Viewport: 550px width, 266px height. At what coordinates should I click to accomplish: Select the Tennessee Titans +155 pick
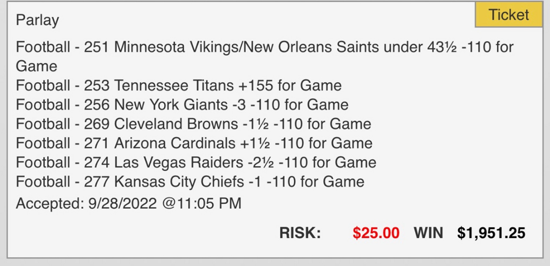(x=179, y=86)
